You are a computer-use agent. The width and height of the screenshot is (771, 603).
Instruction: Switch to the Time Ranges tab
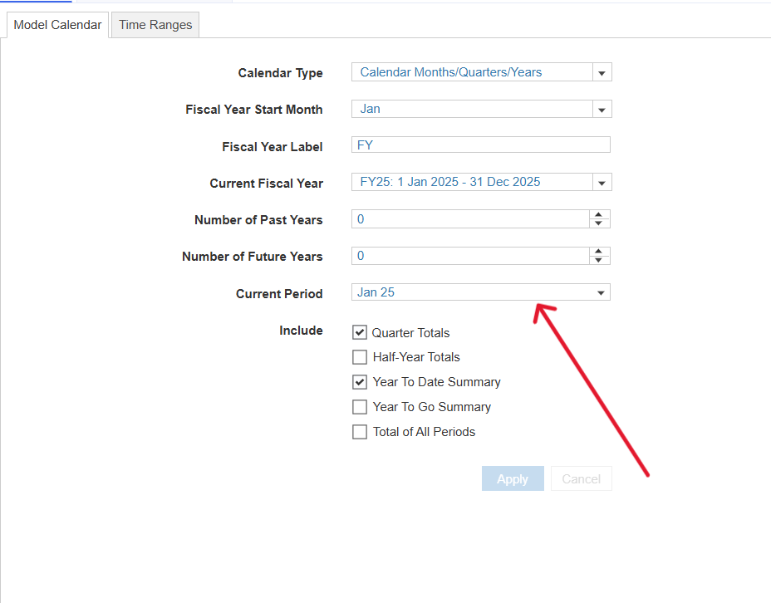[x=155, y=25]
